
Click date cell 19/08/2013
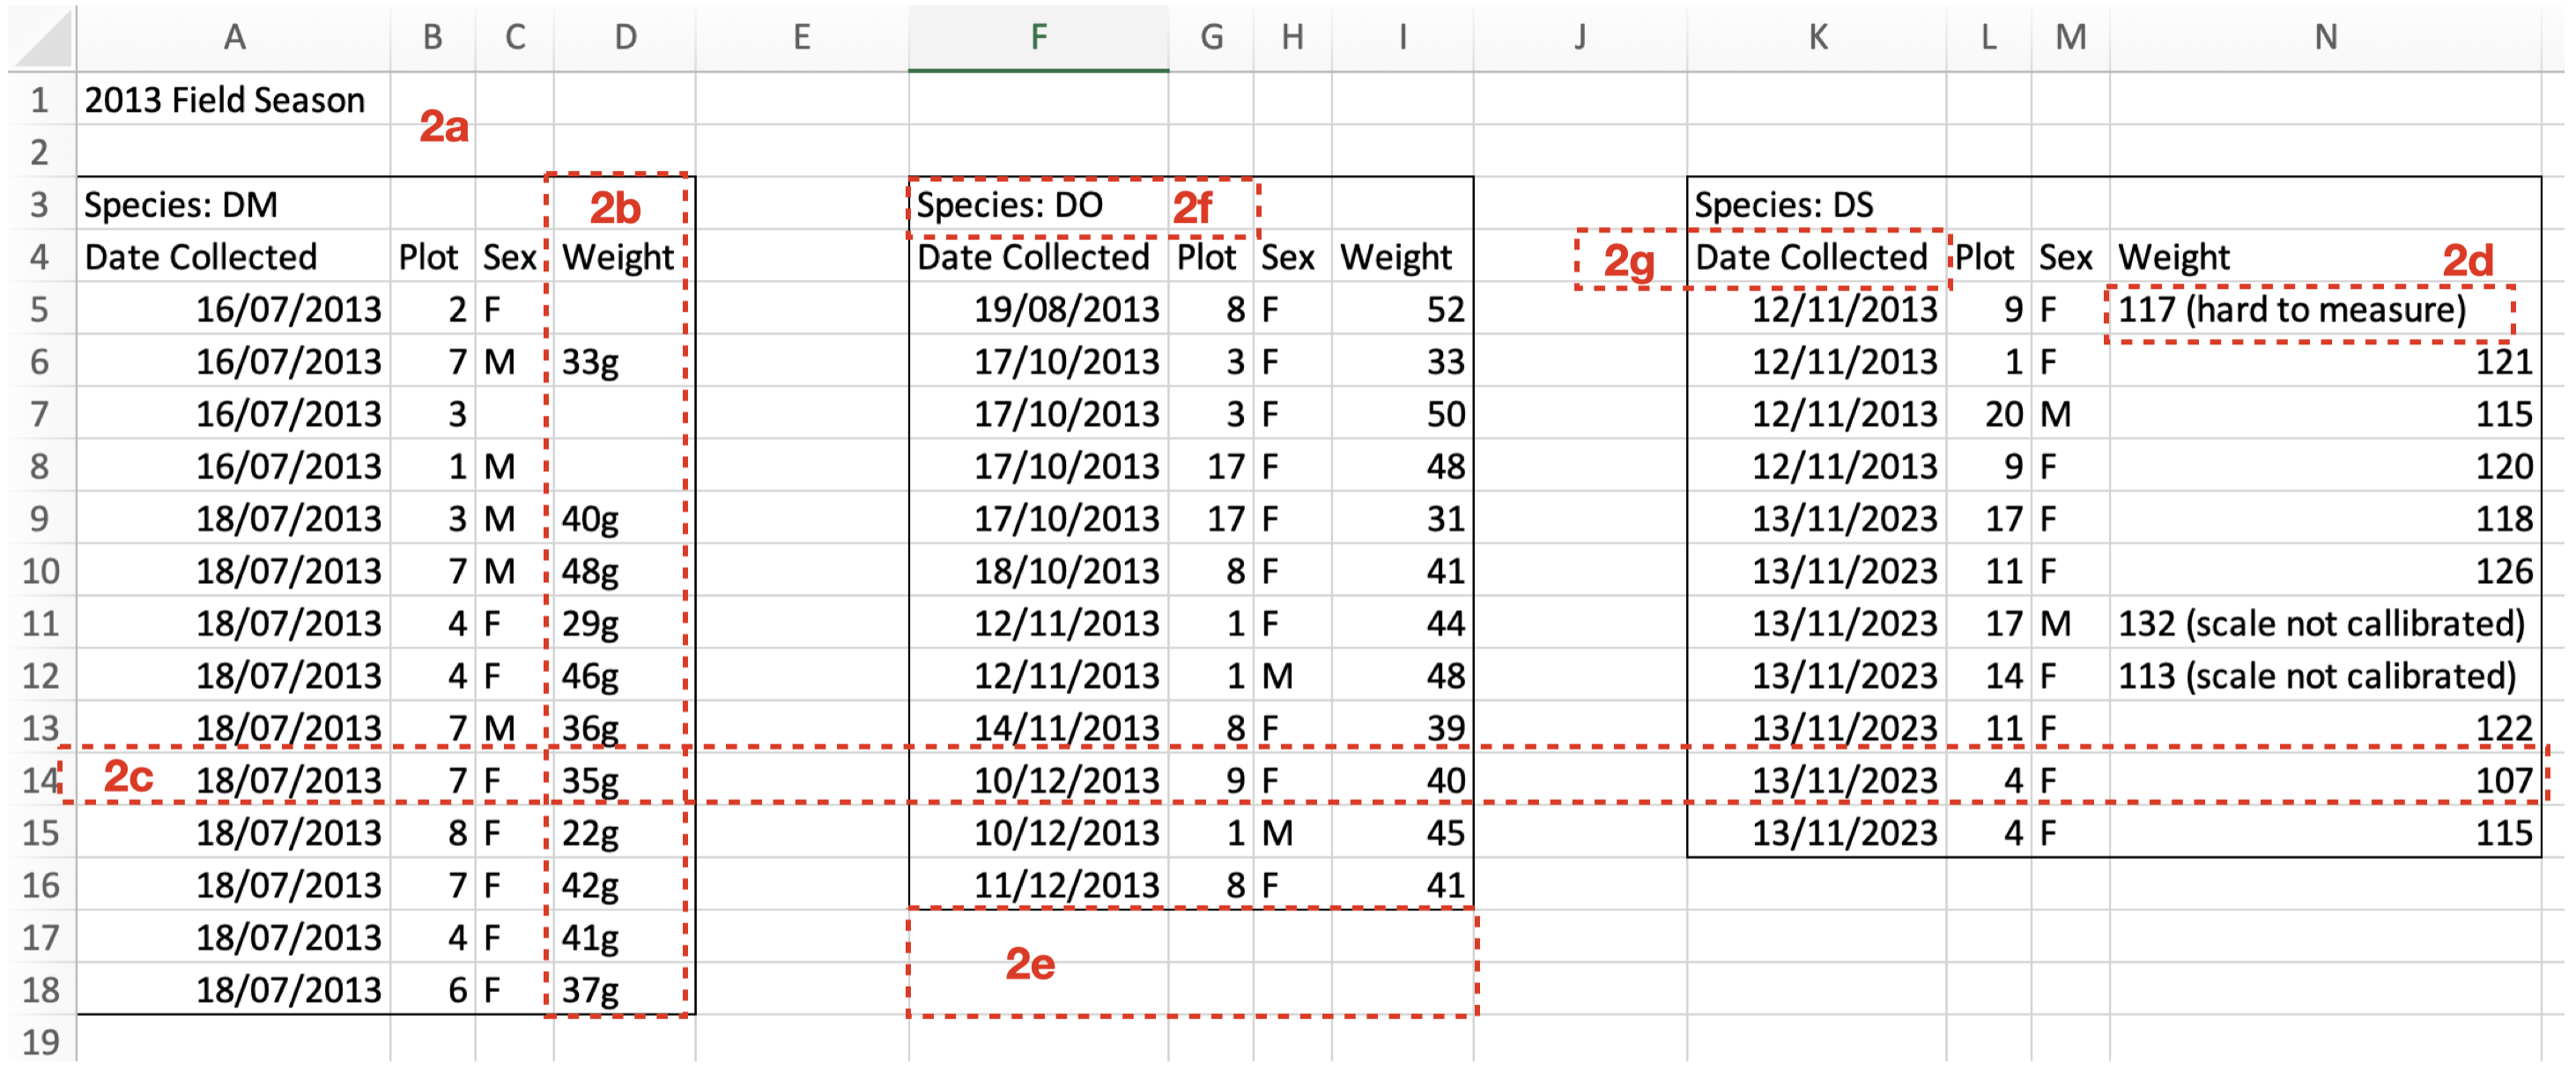(x=1066, y=310)
